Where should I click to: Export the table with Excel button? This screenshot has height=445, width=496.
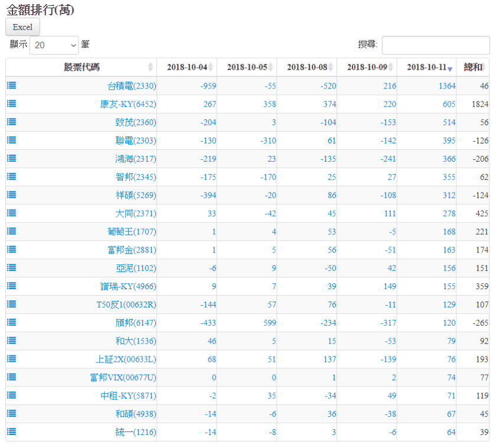coord(22,27)
